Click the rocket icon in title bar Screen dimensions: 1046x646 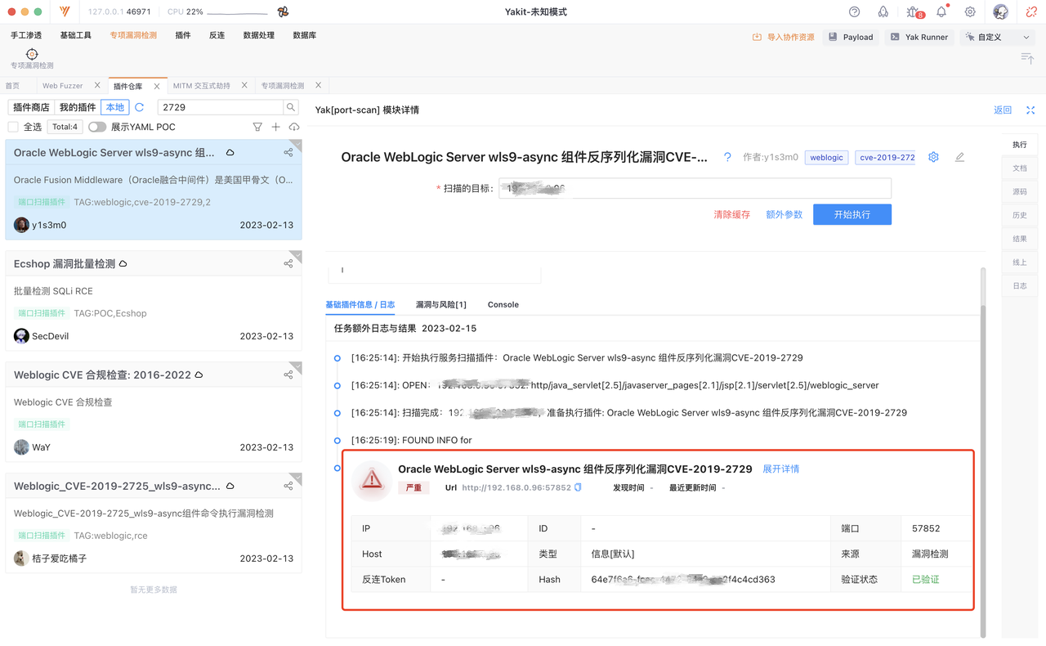883,12
